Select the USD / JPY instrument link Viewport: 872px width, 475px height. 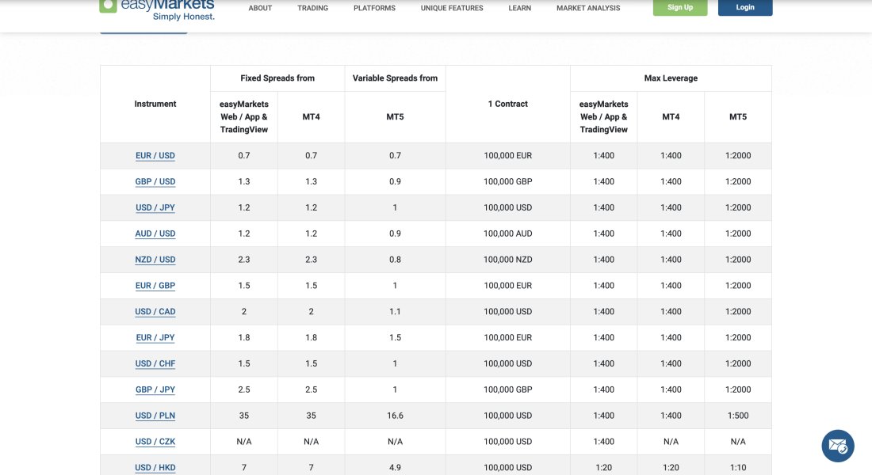tap(155, 208)
